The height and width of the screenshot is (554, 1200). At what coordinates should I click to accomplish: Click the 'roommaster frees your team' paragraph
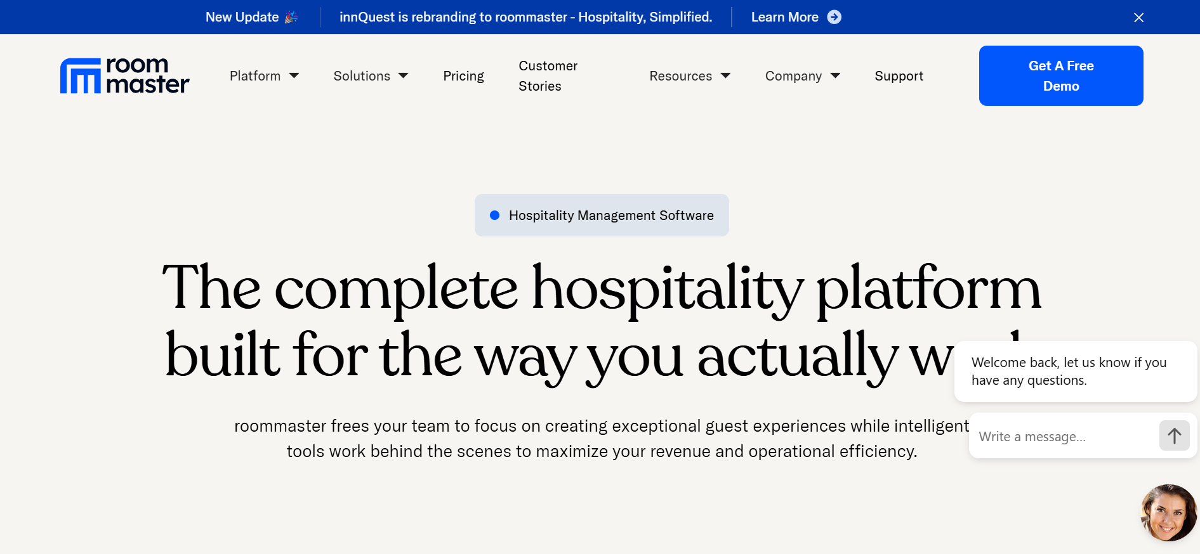602,439
